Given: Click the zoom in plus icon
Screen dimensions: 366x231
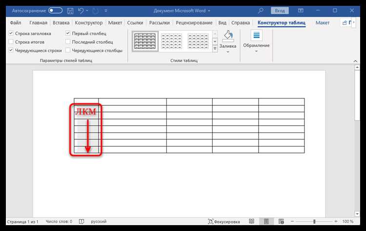Looking at the screenshot, I should (336, 221).
